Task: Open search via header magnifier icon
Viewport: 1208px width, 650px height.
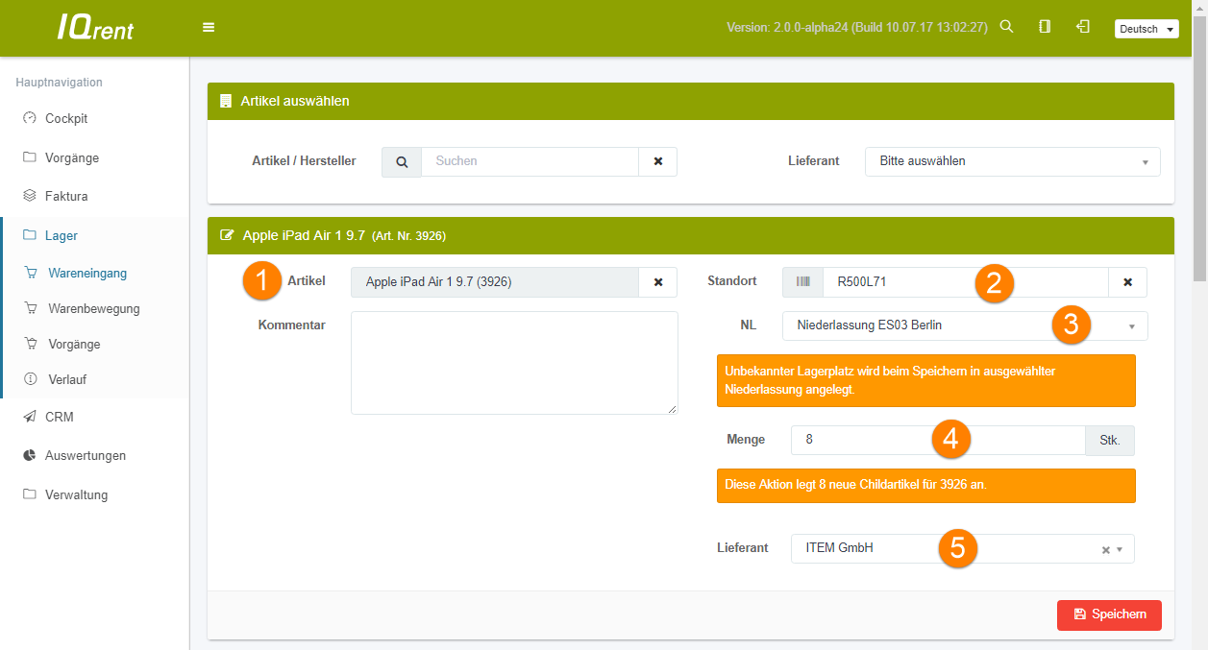Action: [1006, 27]
